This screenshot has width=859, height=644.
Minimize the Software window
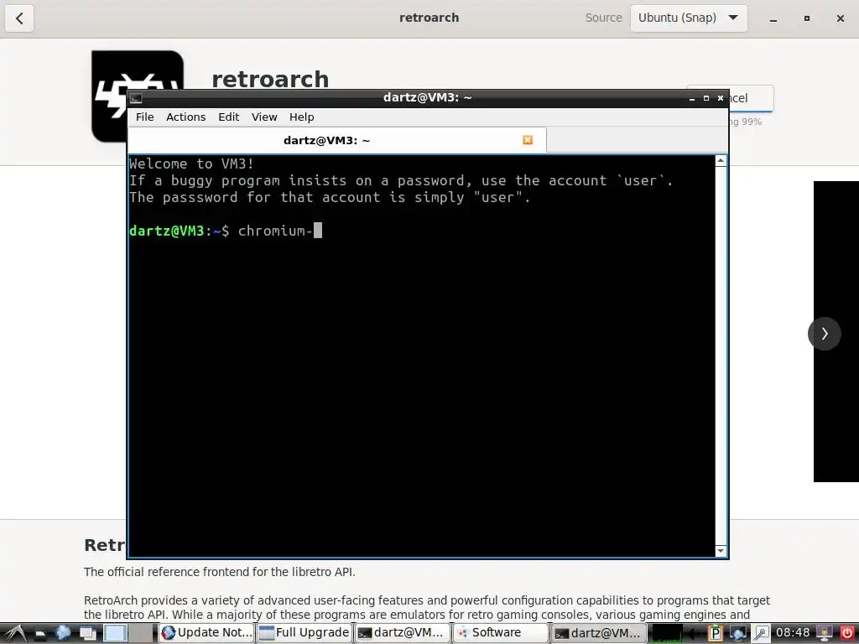pyautogui.click(x=773, y=18)
